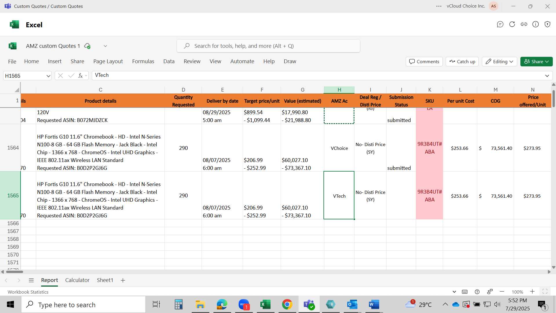The image size is (556, 313).
Task: Click the Windows search box
Action: pos(83,305)
